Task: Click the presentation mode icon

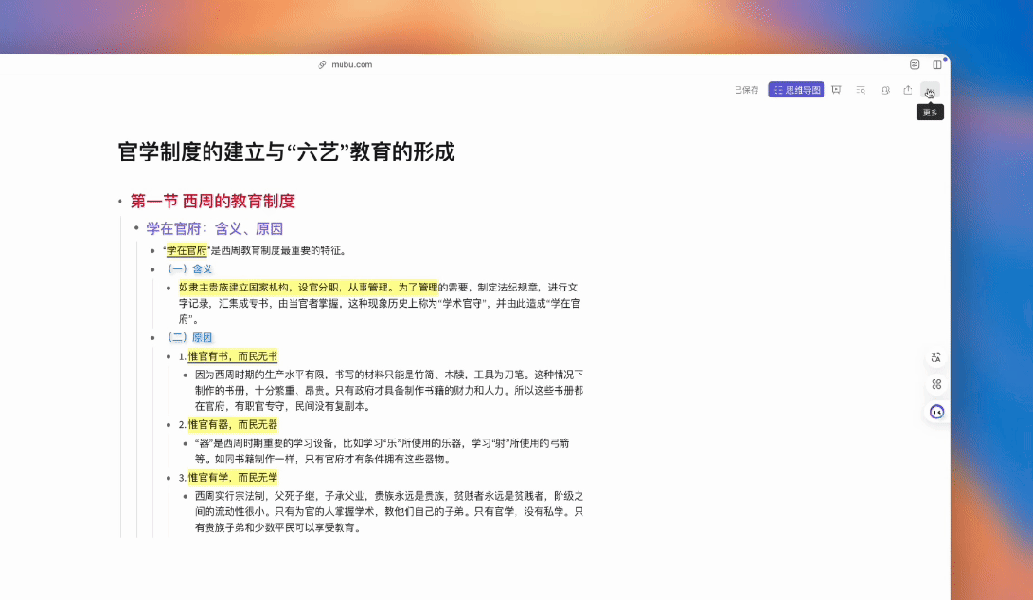Action: pos(836,90)
